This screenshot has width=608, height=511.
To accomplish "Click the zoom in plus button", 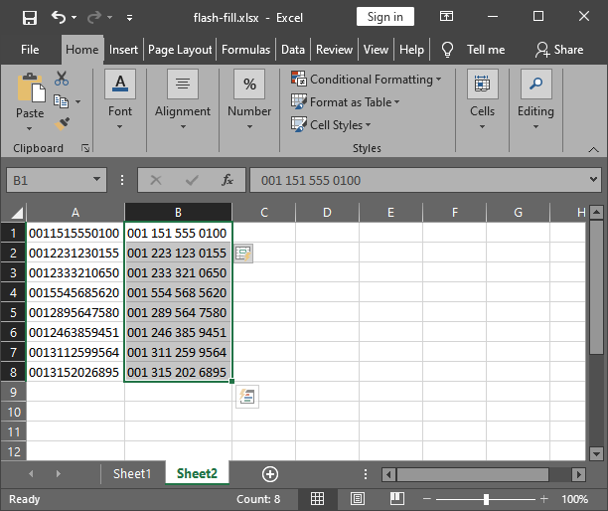I will [544, 499].
